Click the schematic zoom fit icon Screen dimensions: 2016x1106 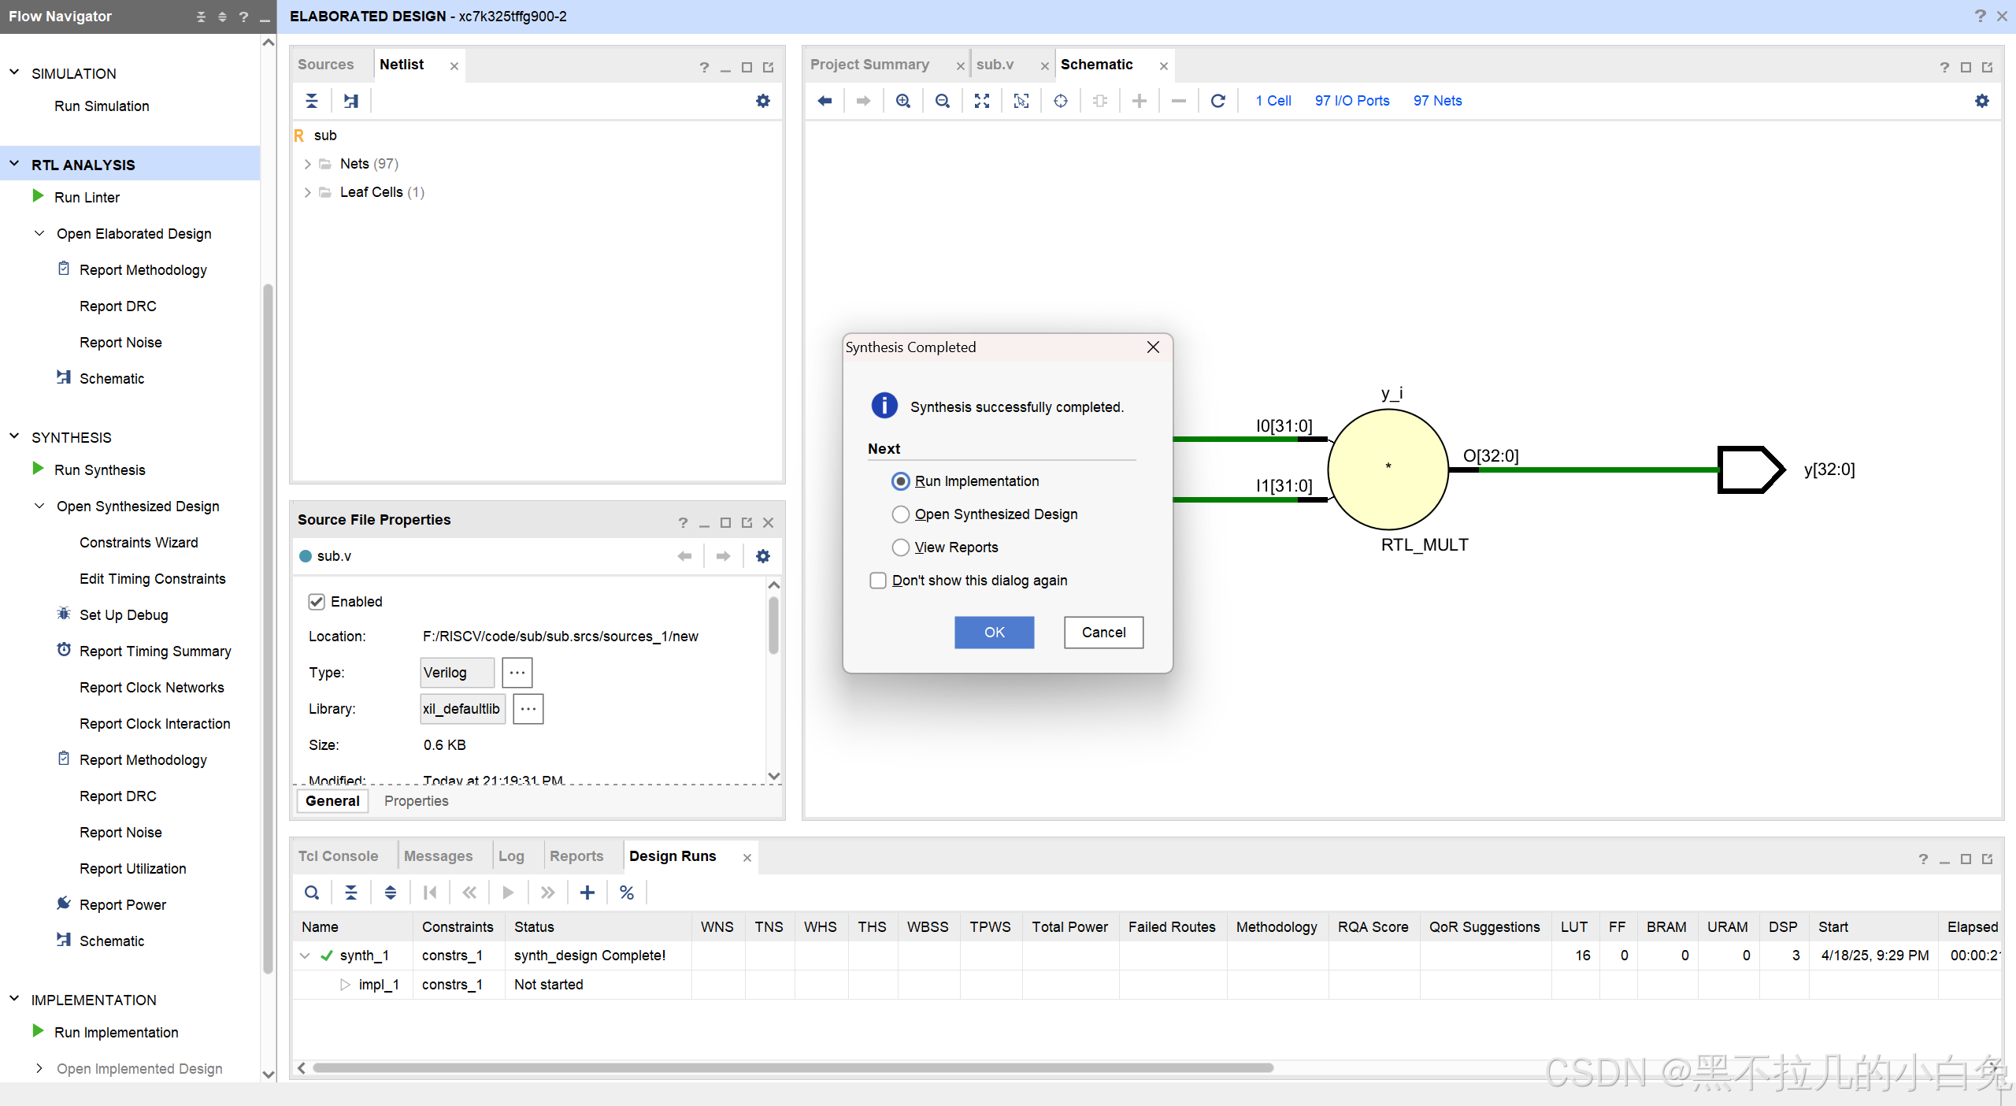click(x=981, y=101)
